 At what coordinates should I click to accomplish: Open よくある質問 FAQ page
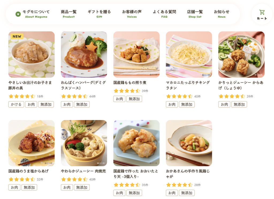pos(164,14)
